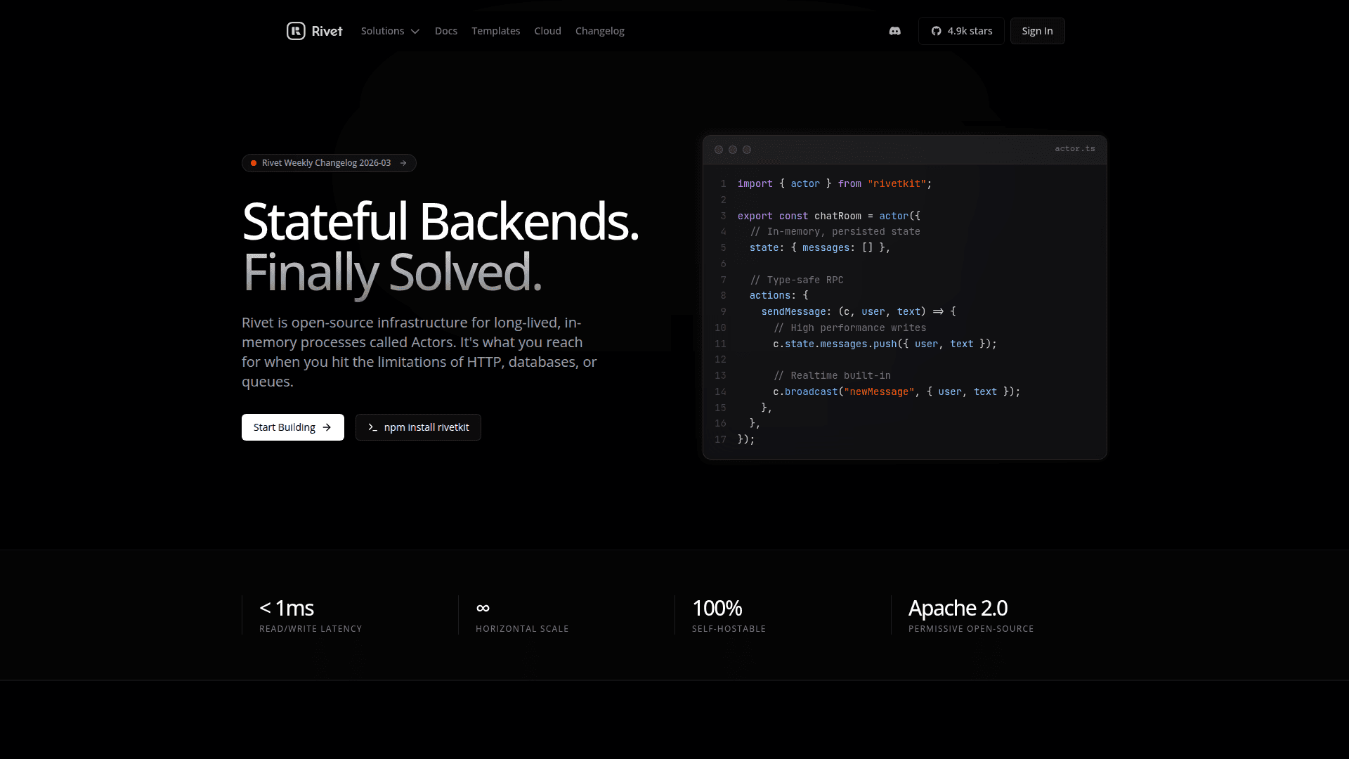Click the first window dot in the code panel
Viewport: 1349px width, 759px height.
719,150
